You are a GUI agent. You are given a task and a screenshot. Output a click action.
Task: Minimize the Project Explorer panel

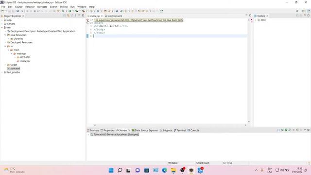(x=79, y=15)
